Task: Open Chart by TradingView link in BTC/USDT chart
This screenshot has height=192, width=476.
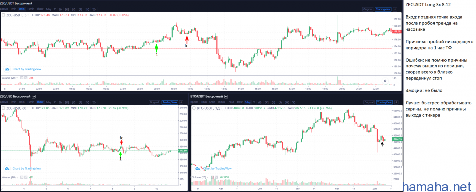Action: tap(217, 168)
